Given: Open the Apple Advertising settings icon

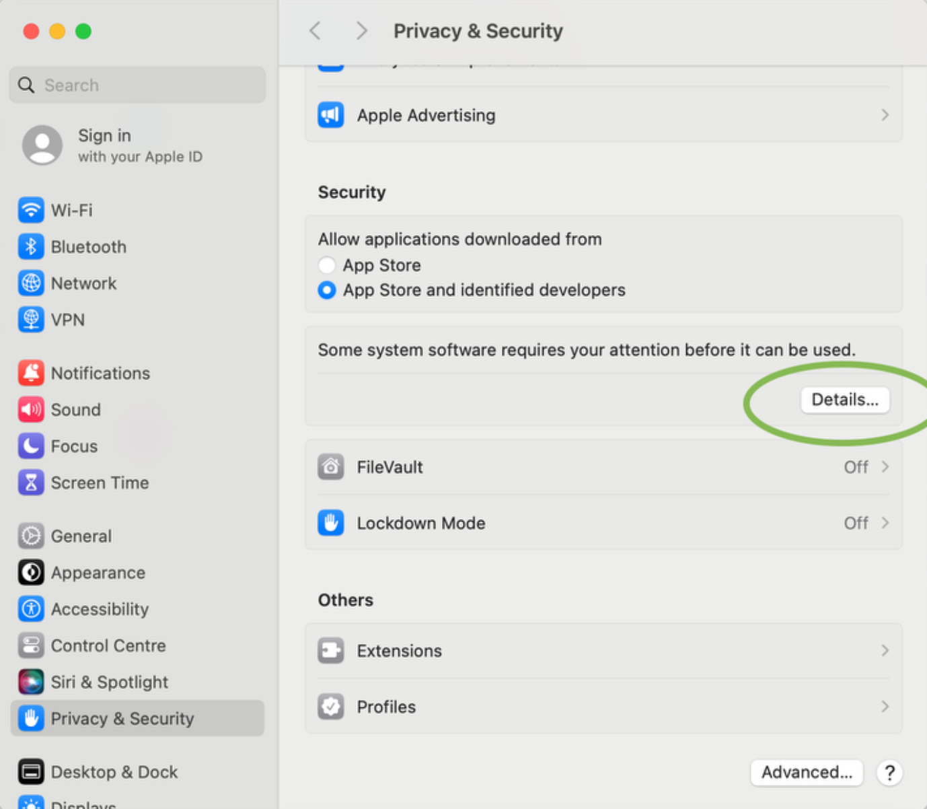Looking at the screenshot, I should click(331, 114).
